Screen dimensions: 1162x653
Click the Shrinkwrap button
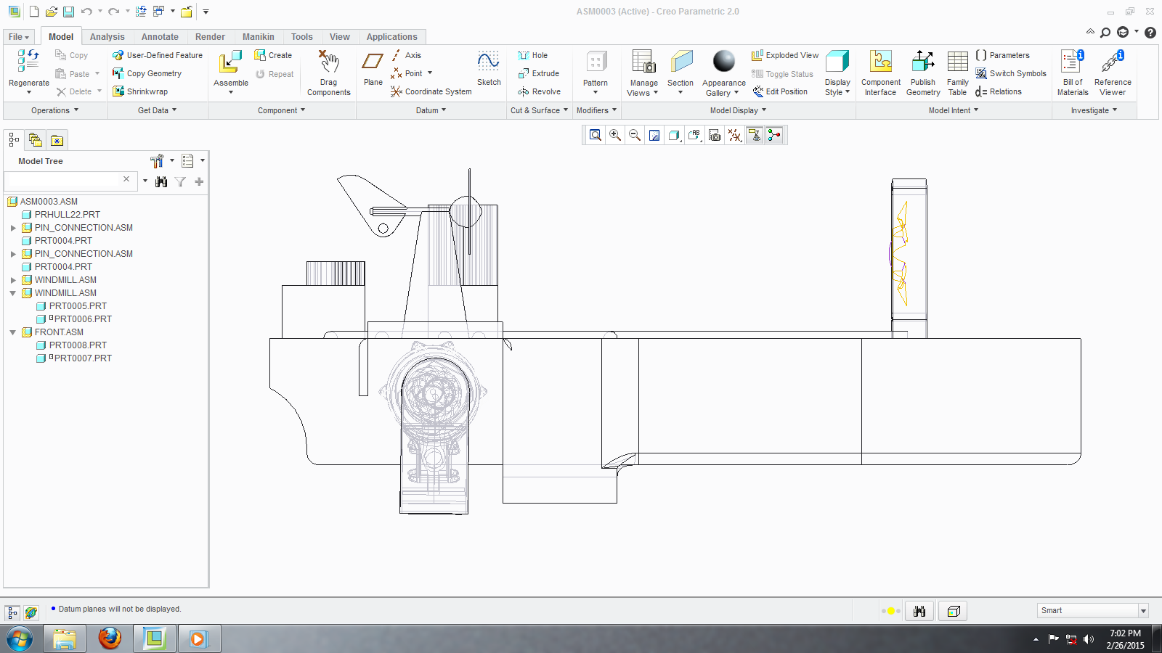pyautogui.click(x=140, y=91)
